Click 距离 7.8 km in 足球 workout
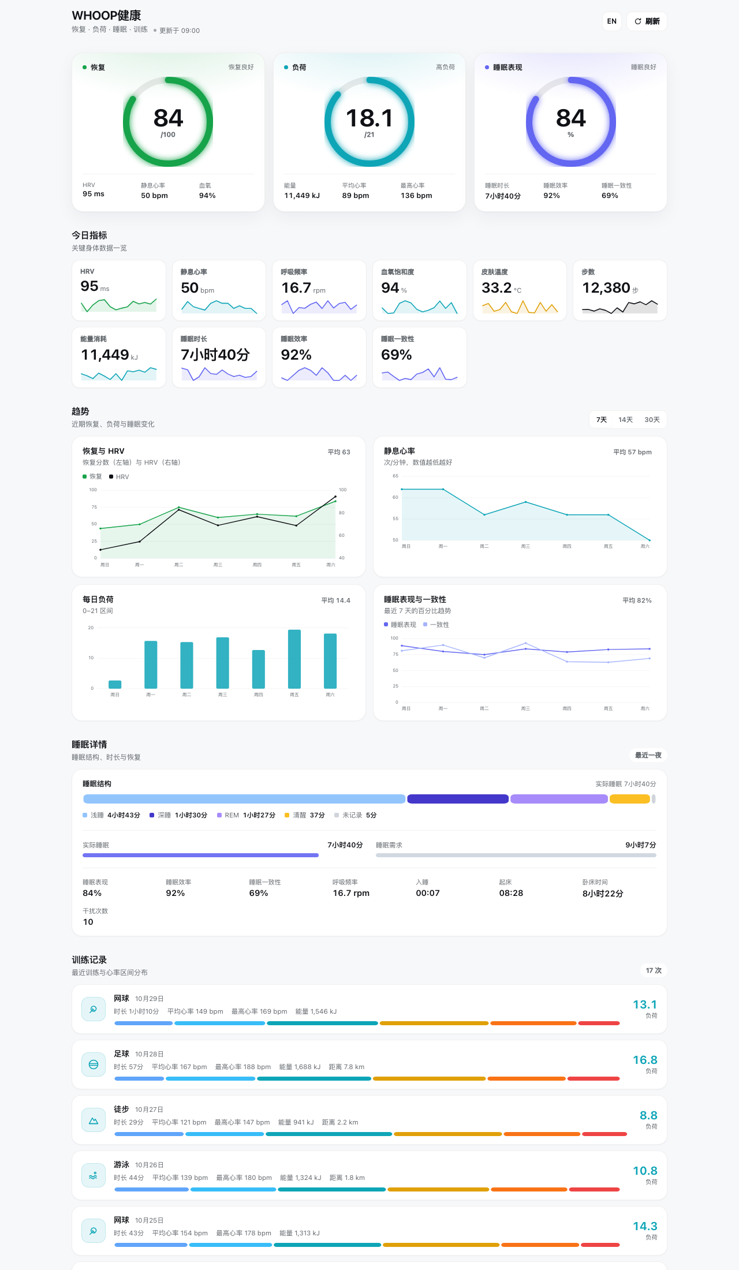Viewport: 739px width, 1270px height. tap(346, 1067)
